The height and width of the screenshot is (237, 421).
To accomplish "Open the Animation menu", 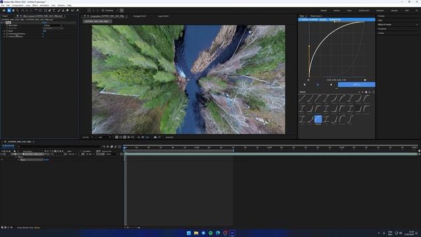I will pos(44,5).
